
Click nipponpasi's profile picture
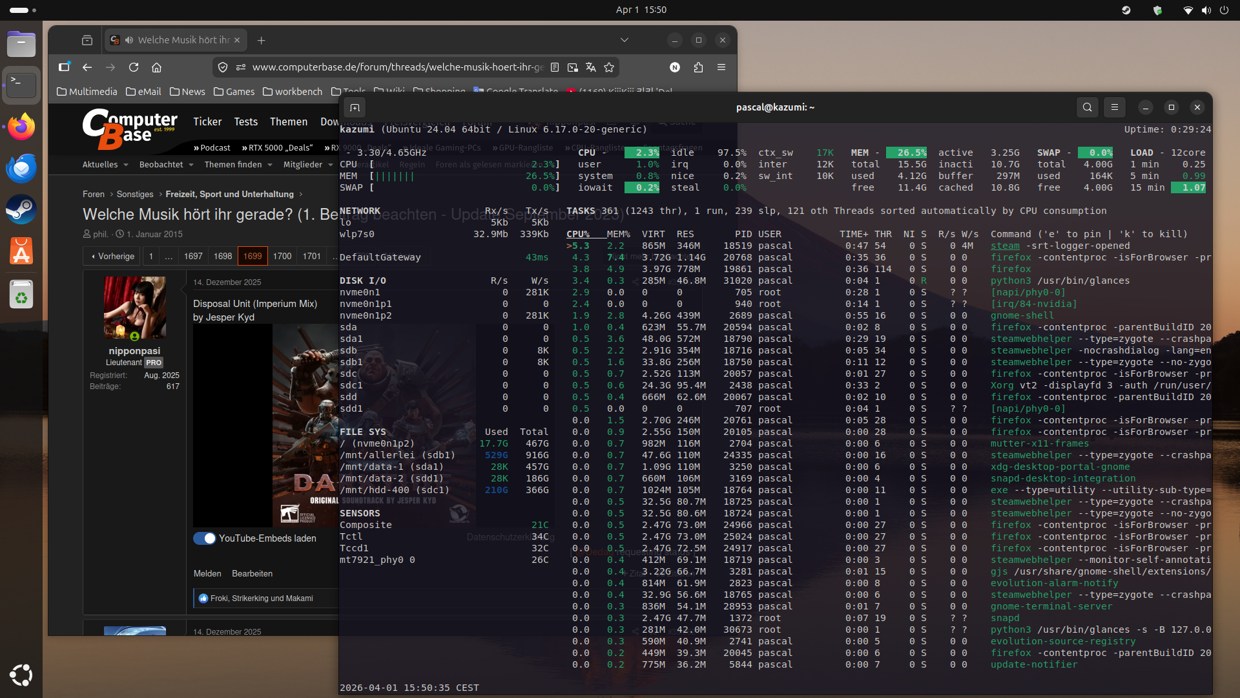click(134, 308)
